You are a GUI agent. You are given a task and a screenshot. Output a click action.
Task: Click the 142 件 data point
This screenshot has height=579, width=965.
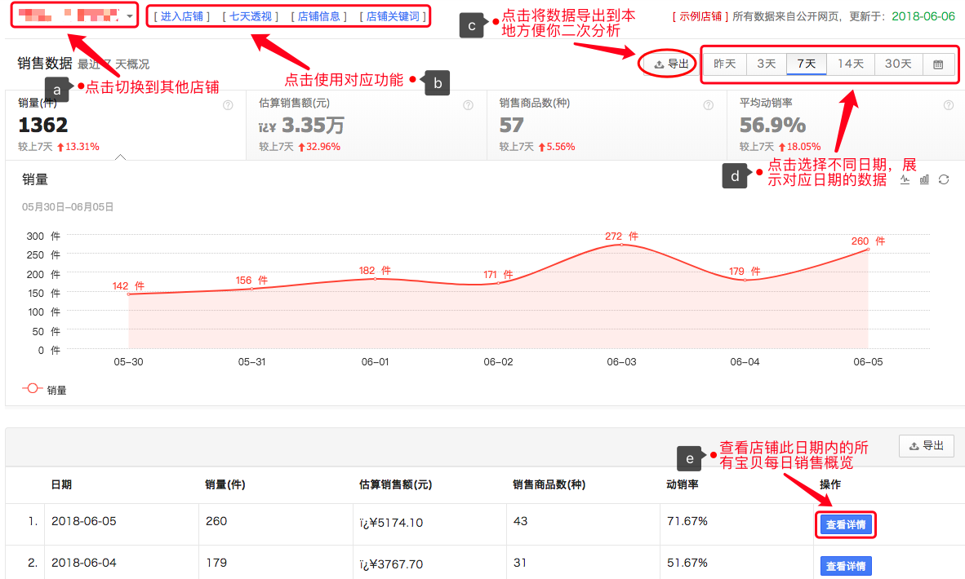click(129, 294)
